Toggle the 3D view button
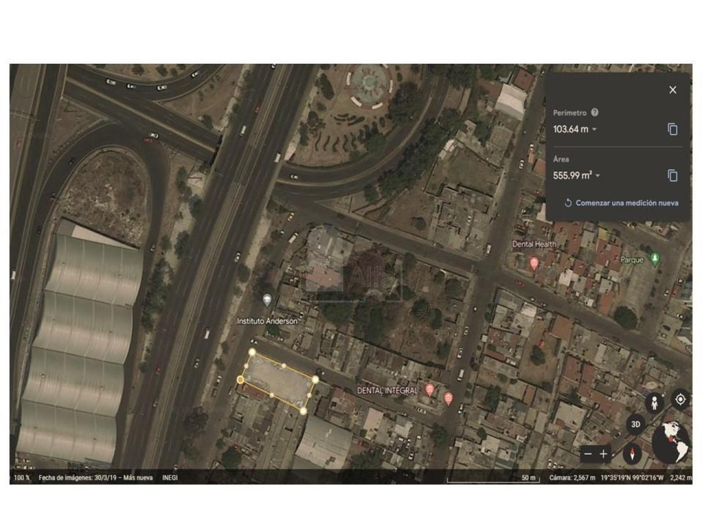This screenshot has height=527, width=702. [x=636, y=424]
